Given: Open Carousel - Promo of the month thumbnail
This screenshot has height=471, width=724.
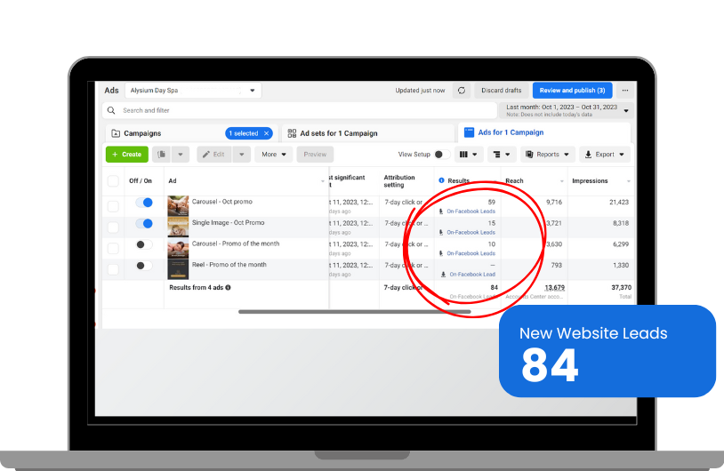Looking at the screenshot, I should click(178, 248).
